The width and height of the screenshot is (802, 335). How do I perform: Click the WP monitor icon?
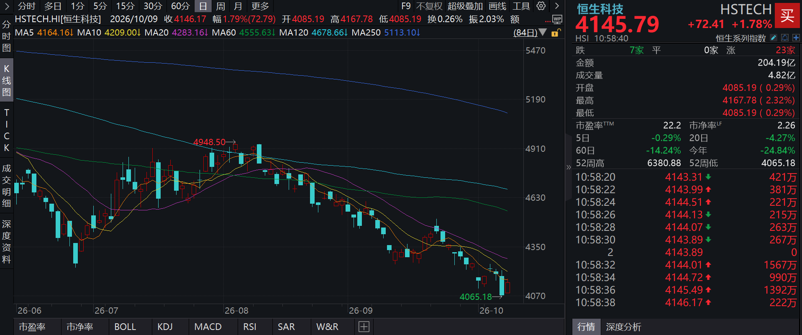pyautogui.click(x=557, y=19)
